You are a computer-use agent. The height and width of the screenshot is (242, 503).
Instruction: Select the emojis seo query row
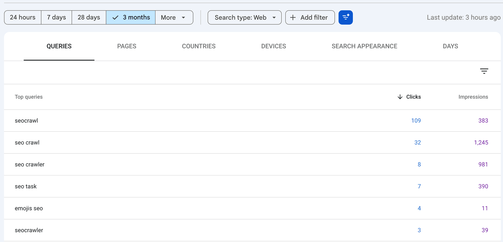pos(252,208)
